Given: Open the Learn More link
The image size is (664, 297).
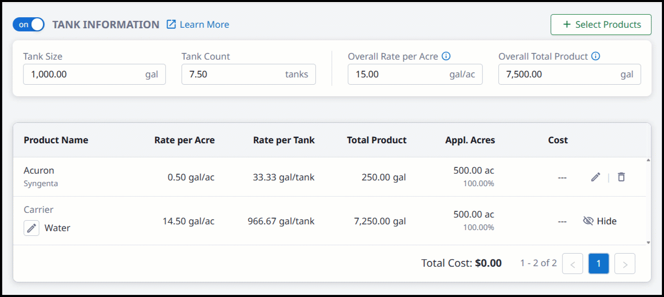Looking at the screenshot, I should coord(198,25).
